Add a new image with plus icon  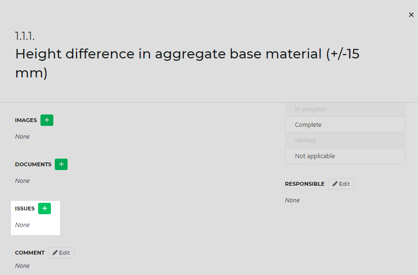click(x=47, y=120)
